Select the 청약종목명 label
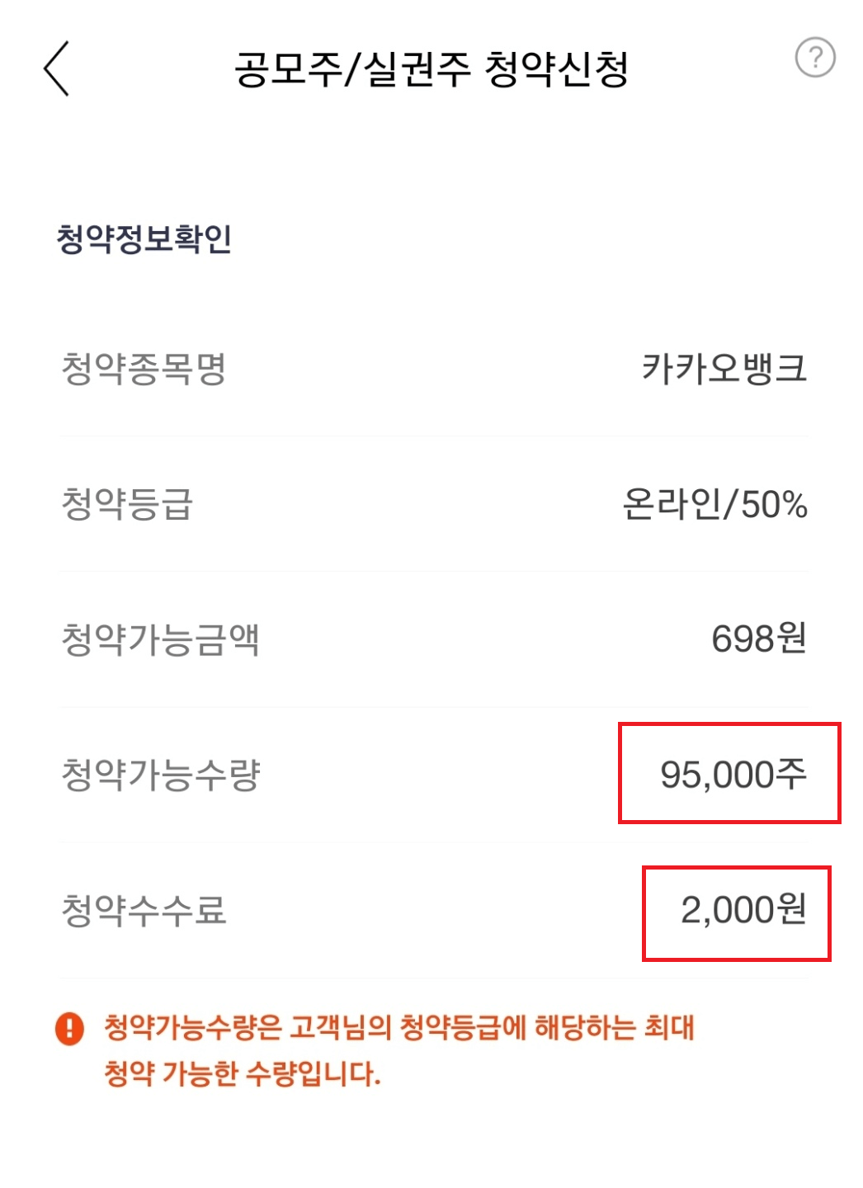This screenshot has height=1188, width=863. 142,369
